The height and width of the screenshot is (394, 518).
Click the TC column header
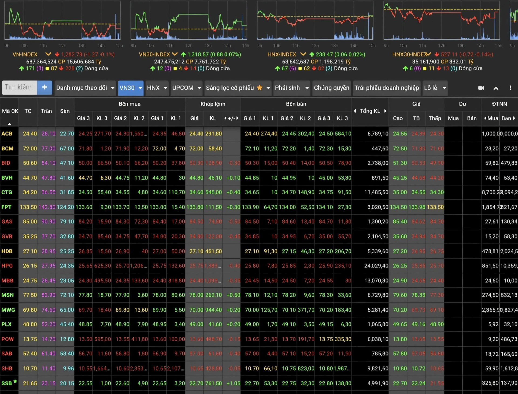pyautogui.click(x=28, y=111)
